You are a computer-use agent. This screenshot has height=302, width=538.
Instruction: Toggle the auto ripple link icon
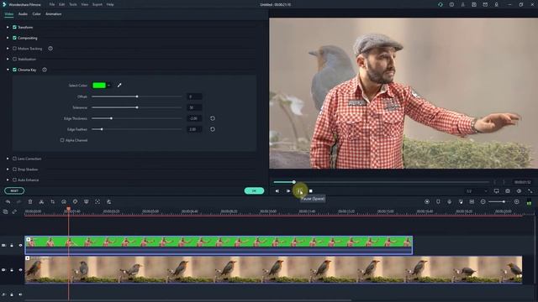14,212
